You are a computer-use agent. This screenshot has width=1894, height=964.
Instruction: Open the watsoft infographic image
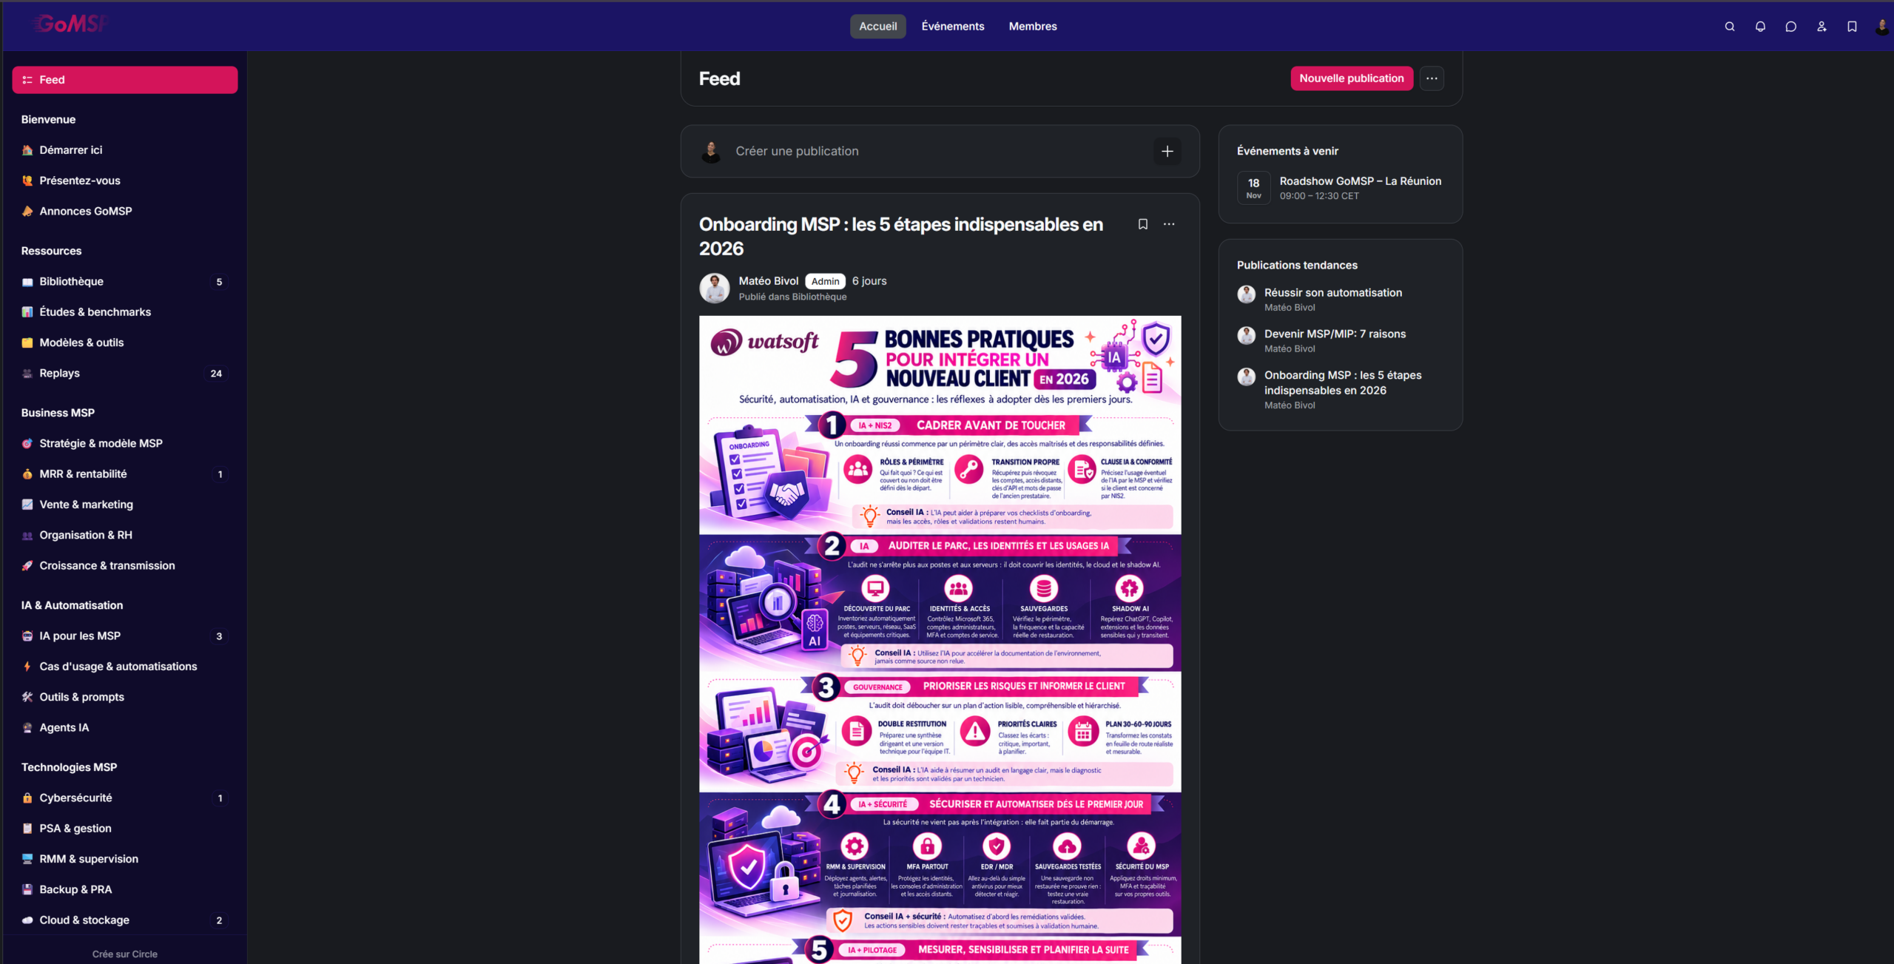point(940,639)
